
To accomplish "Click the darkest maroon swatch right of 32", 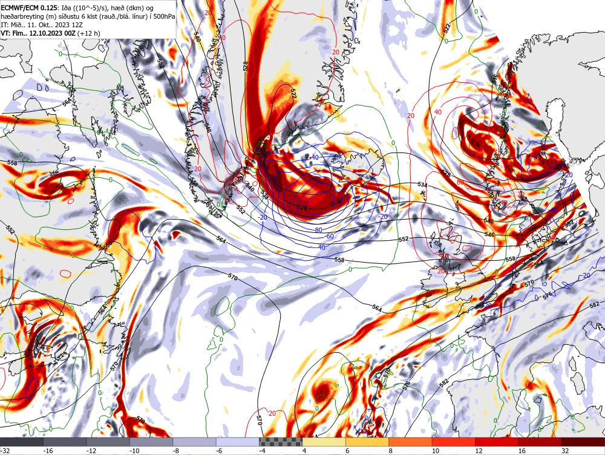I will 583,442.
